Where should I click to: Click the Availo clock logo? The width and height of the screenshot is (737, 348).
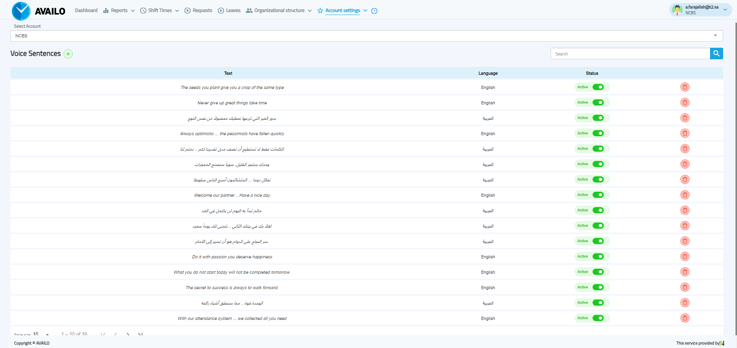click(x=21, y=11)
